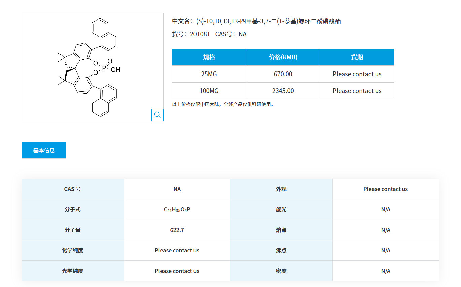Click the 熔点 N/A cell
This screenshot has height=287, width=461.
tap(386, 230)
